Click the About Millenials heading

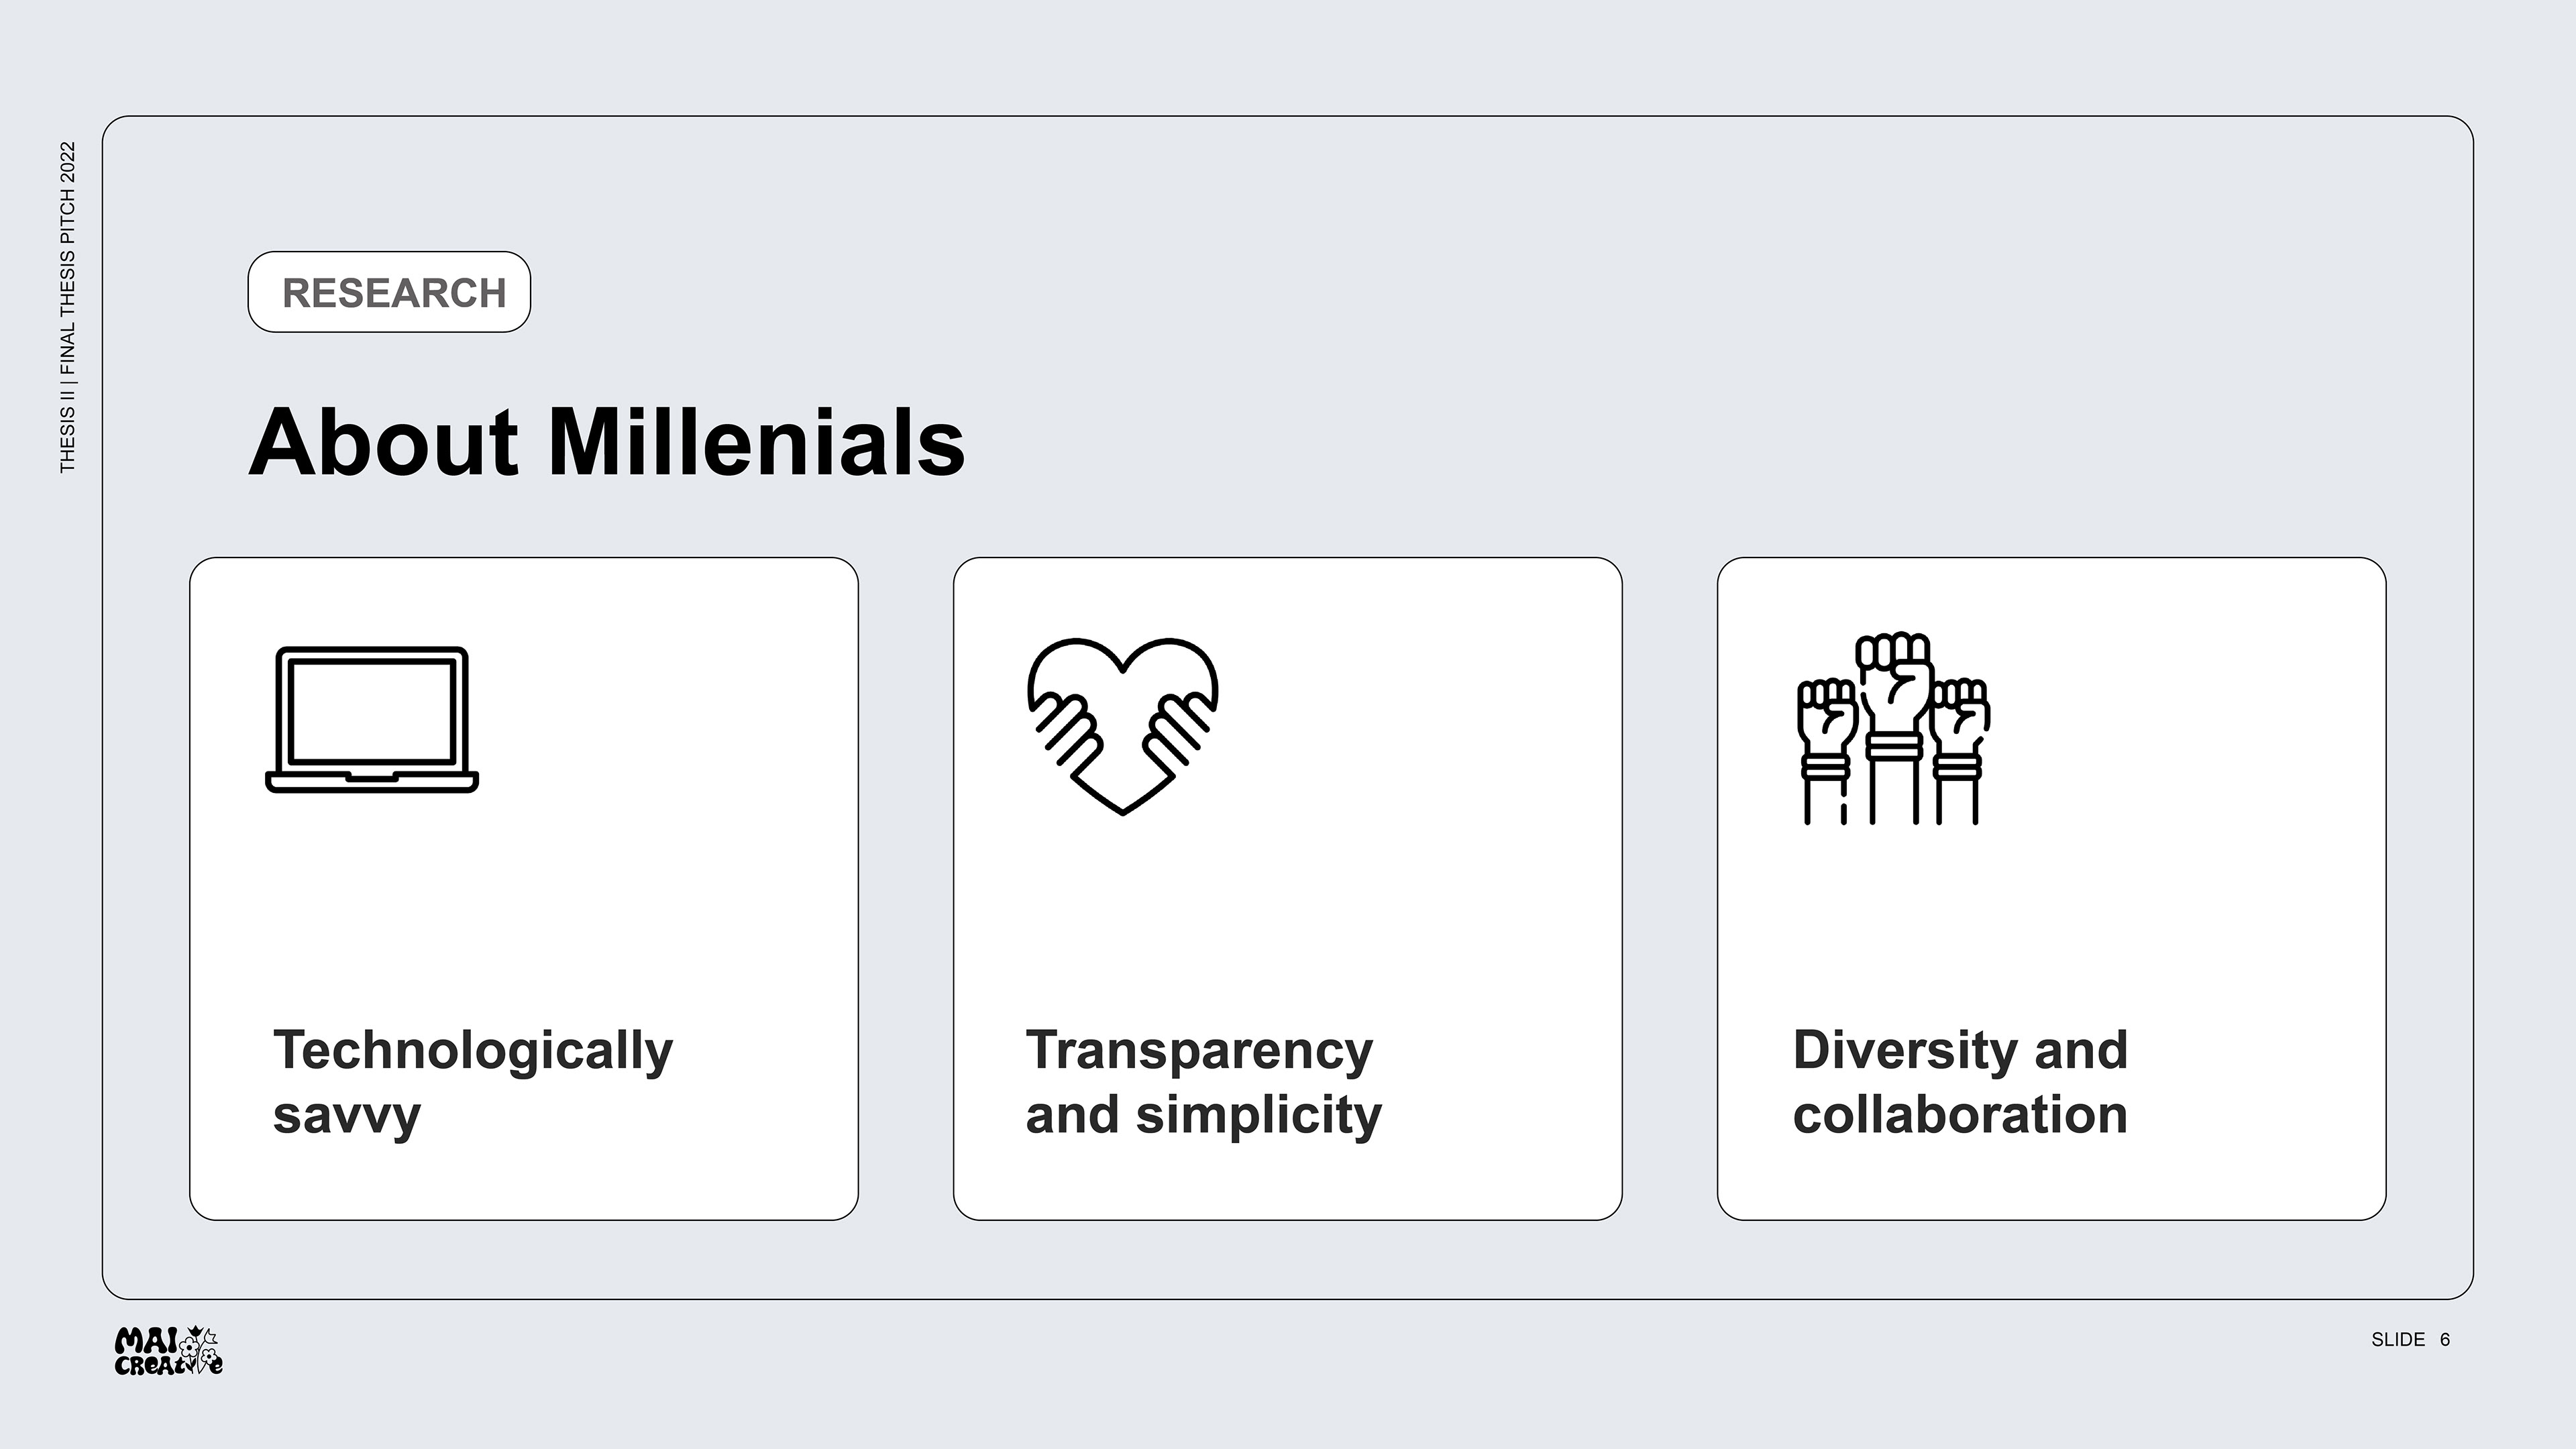[x=607, y=442]
